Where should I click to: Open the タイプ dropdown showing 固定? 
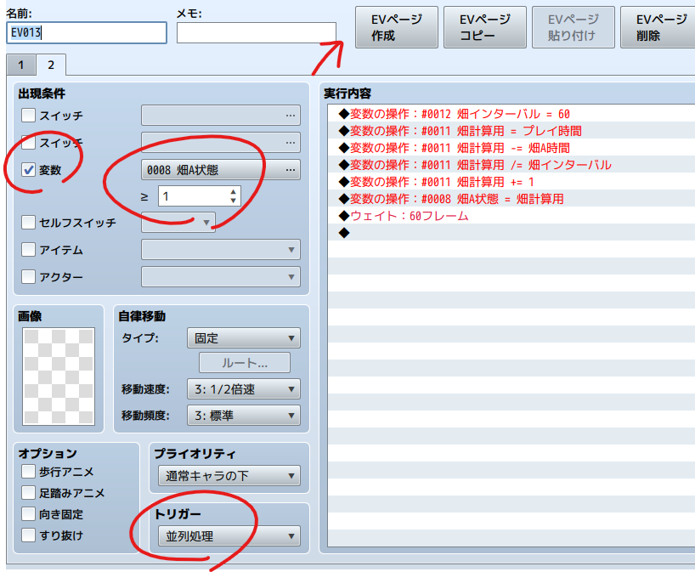244,338
